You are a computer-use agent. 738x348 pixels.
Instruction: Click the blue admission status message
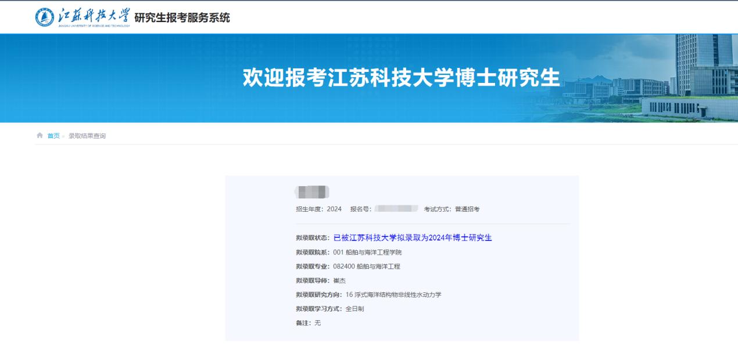tap(413, 238)
